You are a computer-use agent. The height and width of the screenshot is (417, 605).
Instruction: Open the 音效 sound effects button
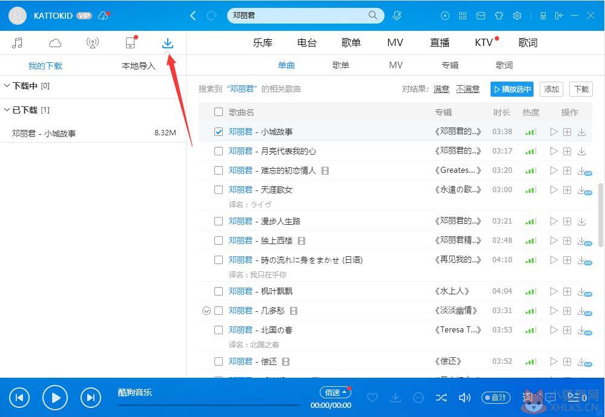point(496,398)
